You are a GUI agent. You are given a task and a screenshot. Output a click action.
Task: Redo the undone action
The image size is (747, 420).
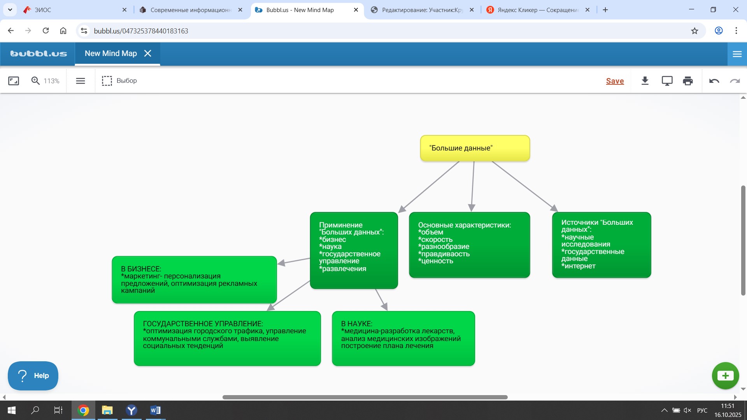click(x=735, y=81)
